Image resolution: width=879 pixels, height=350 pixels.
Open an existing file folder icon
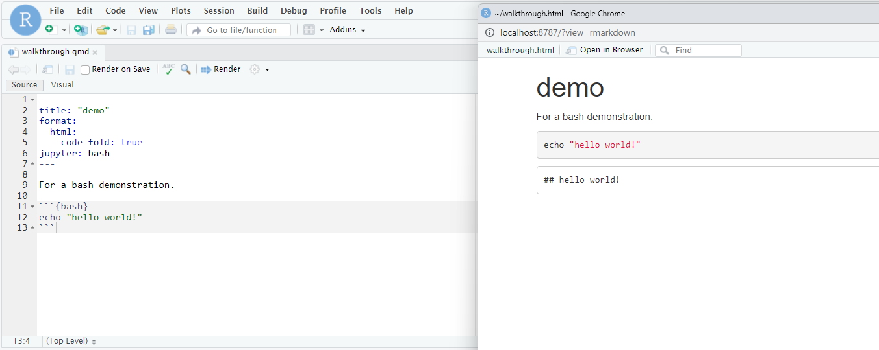click(103, 30)
